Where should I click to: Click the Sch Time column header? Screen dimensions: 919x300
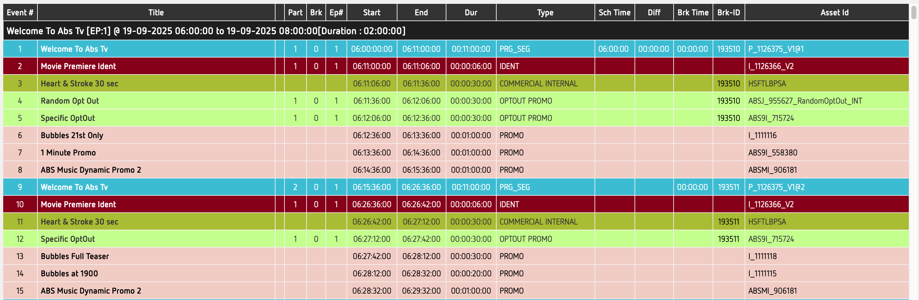click(614, 12)
